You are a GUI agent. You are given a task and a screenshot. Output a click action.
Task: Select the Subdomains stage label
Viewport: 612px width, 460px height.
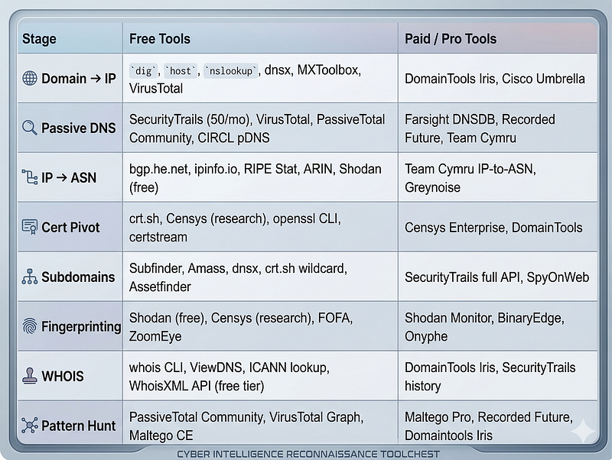tap(78, 277)
